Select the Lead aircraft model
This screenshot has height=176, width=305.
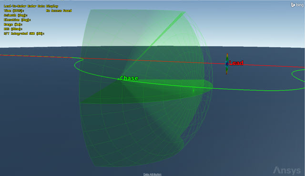pyautogui.click(x=227, y=64)
